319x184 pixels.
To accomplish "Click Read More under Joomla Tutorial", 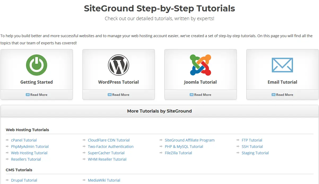I will 203,95.
